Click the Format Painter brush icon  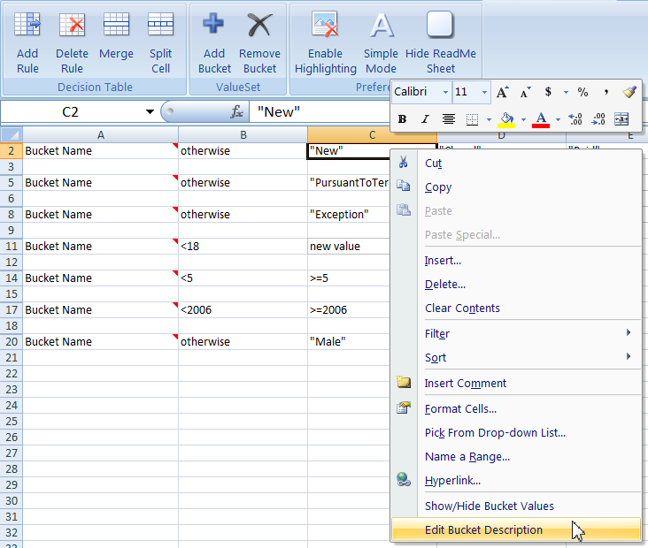click(x=629, y=92)
